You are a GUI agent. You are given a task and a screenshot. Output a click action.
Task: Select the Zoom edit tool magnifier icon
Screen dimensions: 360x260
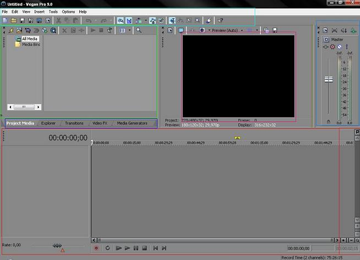tap(198, 20)
